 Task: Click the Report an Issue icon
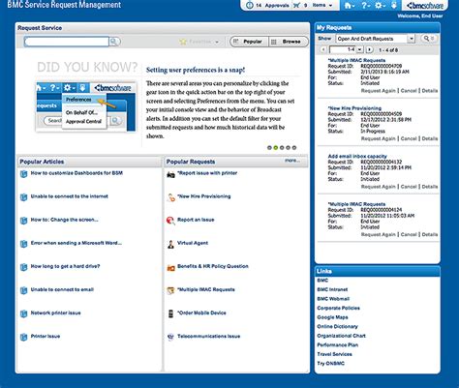170,221
